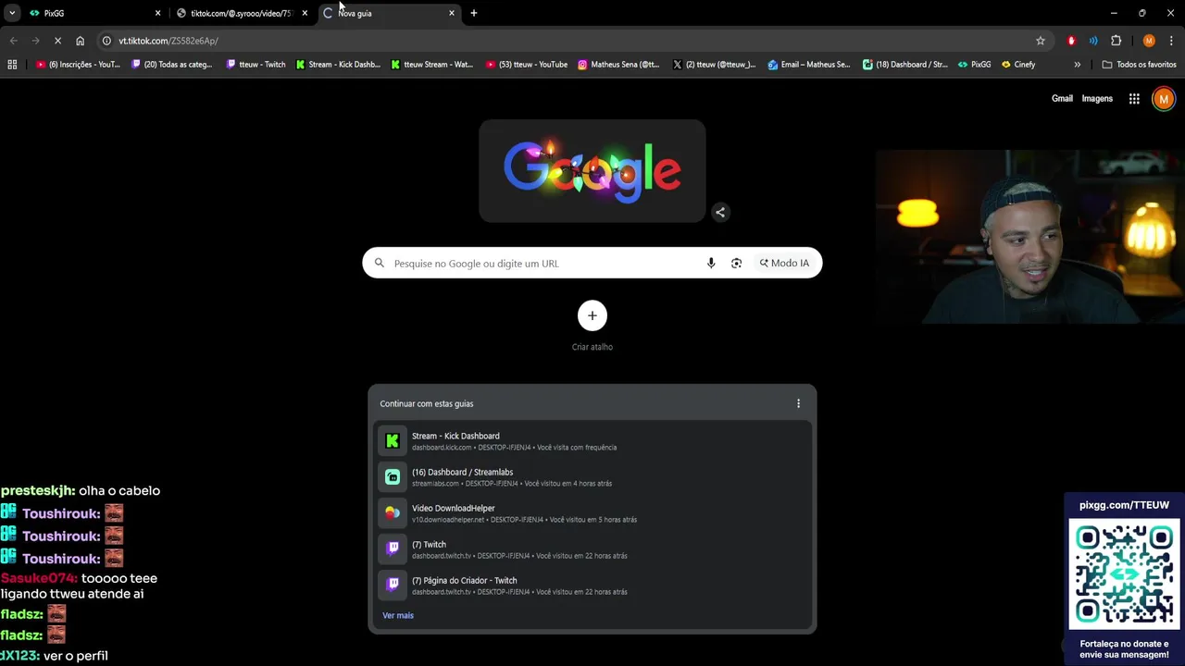
Task: Open the tteuw - Twitch bookmark
Action: [x=256, y=65]
